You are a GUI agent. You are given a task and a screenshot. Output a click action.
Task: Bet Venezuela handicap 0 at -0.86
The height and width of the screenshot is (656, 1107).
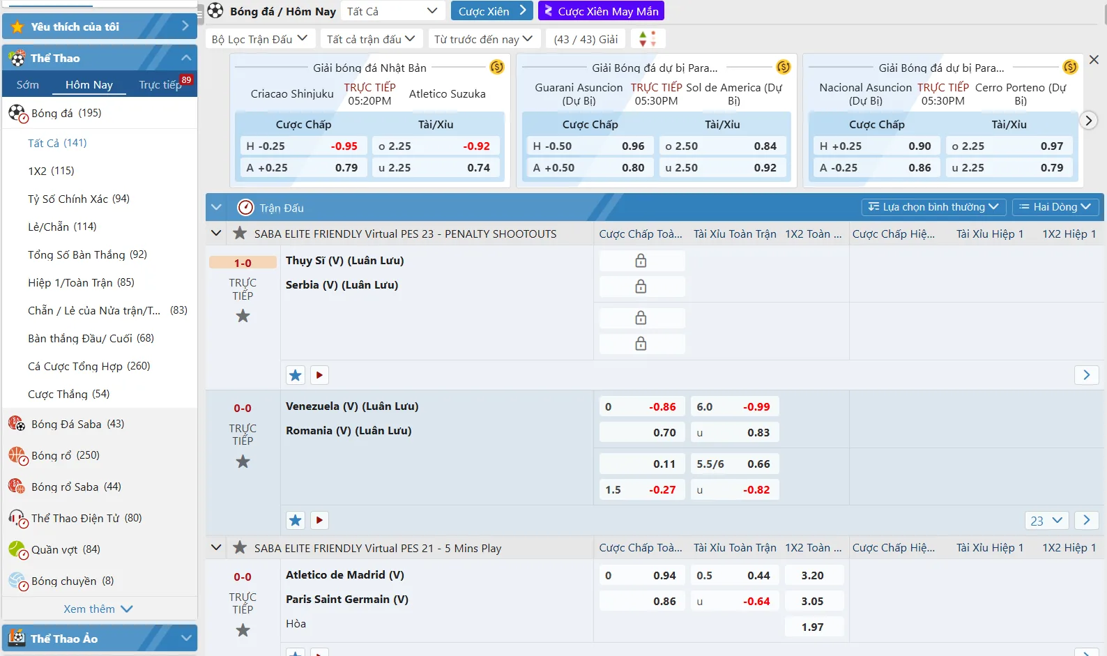click(641, 406)
